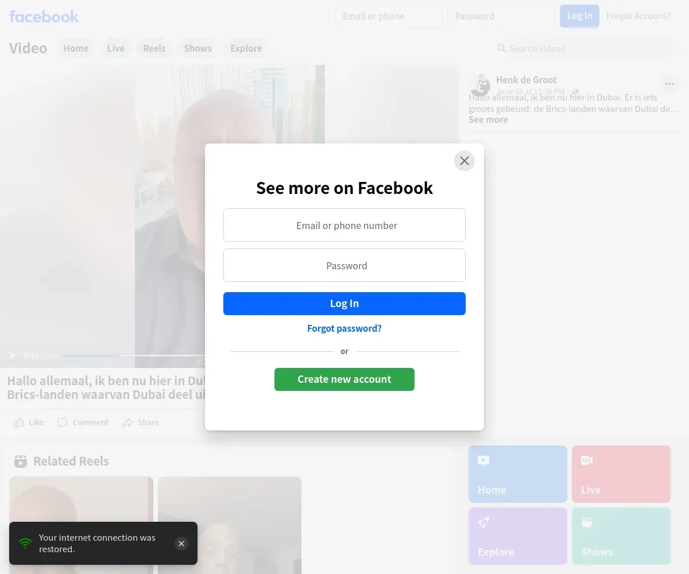The image size is (689, 574).
Task: Click the blue Log In button in dialog
Action: click(344, 304)
